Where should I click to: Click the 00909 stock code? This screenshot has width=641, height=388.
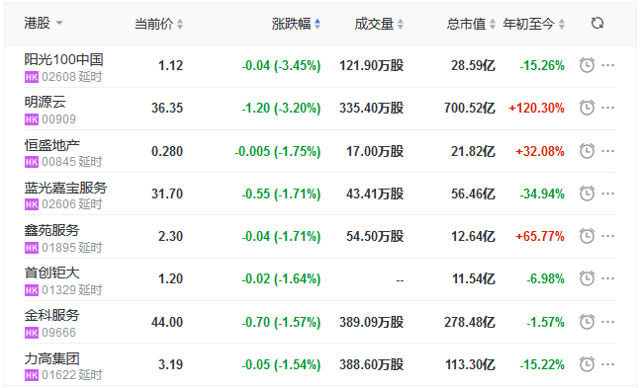click(59, 119)
